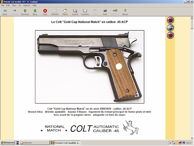194x146 pixels.
Task: Click the taskbar clock showing 09:21
Action: click(189, 143)
